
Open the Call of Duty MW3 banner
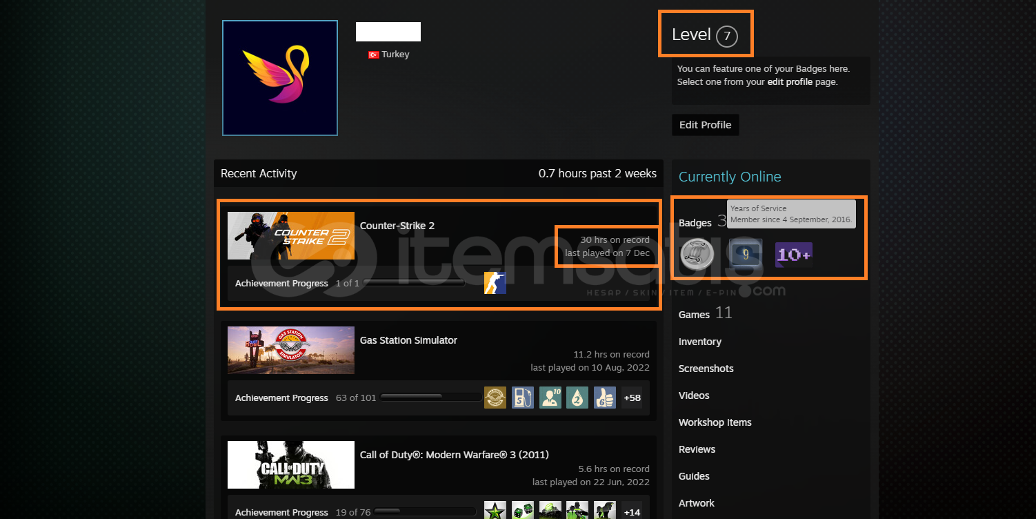point(291,464)
